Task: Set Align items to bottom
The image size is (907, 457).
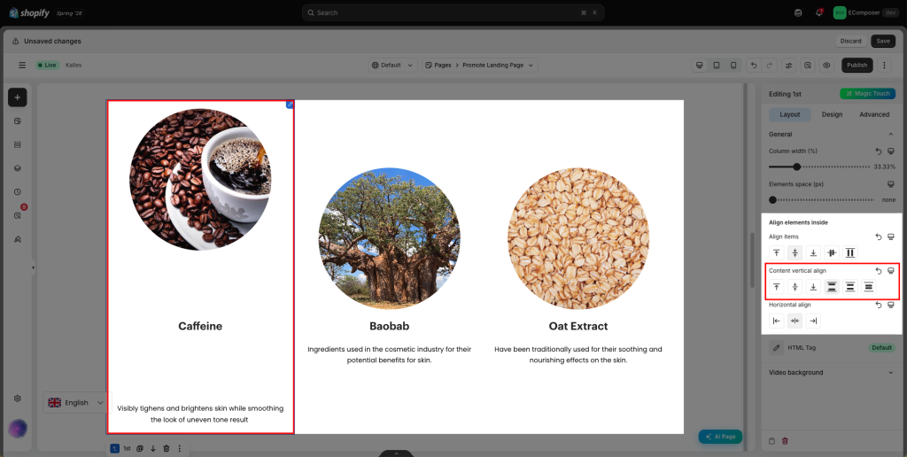Action: pos(813,252)
